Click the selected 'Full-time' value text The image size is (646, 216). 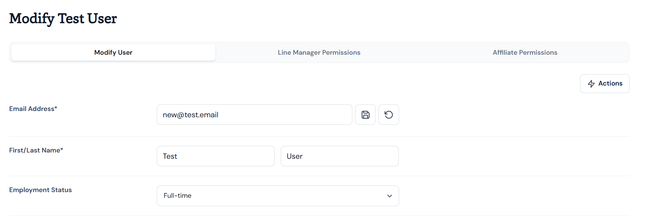click(x=178, y=196)
